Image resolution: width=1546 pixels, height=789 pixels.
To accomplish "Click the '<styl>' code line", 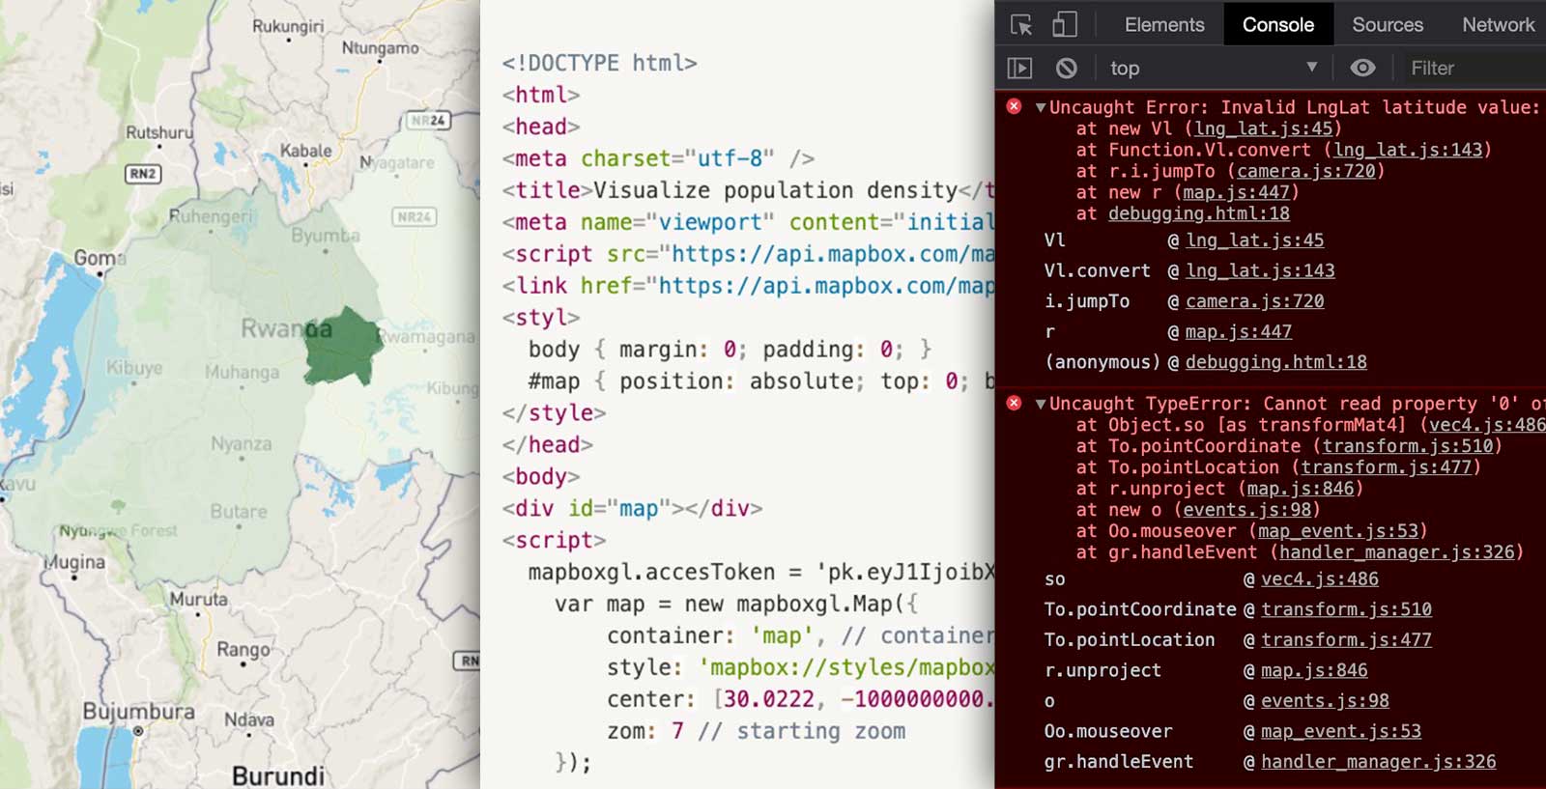I will (x=541, y=318).
